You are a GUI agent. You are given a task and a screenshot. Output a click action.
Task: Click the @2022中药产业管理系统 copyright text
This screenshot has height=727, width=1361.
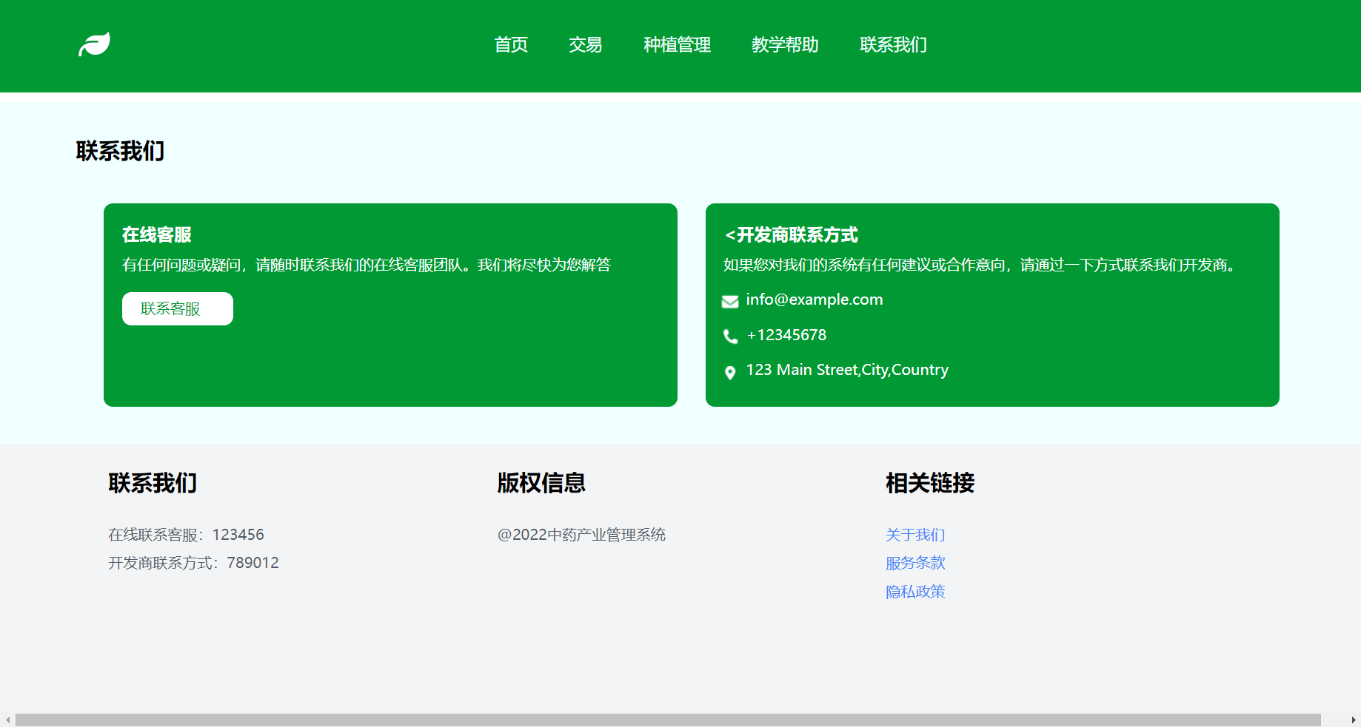click(581, 535)
